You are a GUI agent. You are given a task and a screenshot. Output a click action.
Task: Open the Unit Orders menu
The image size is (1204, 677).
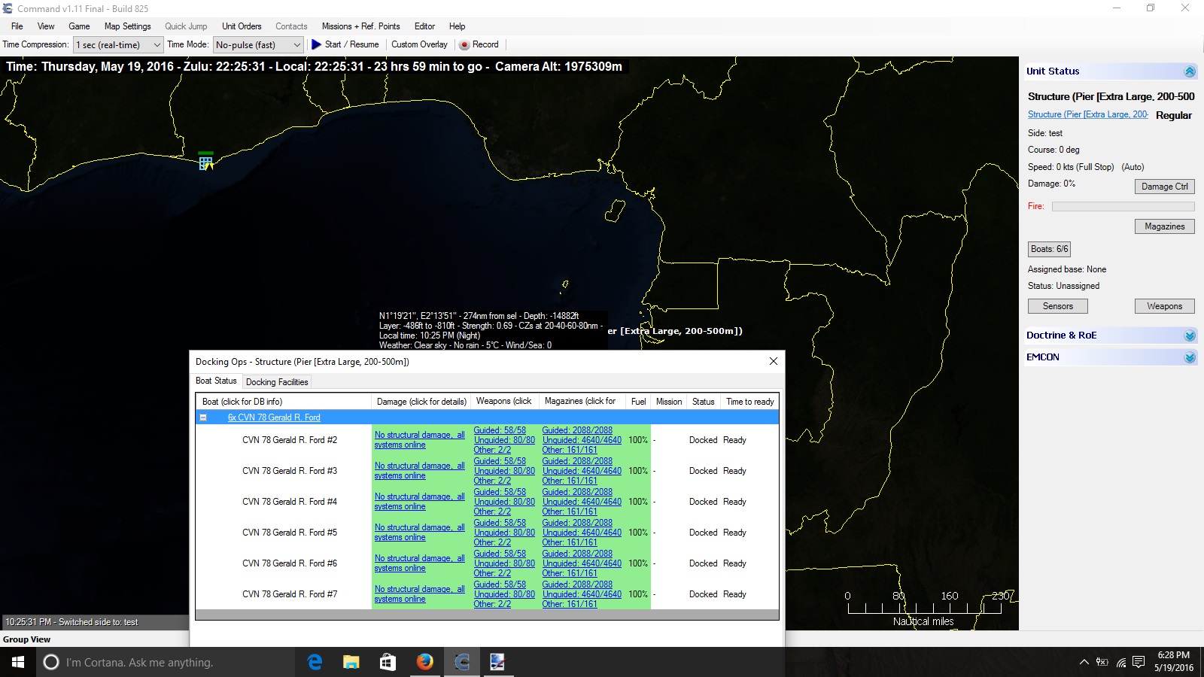point(242,26)
